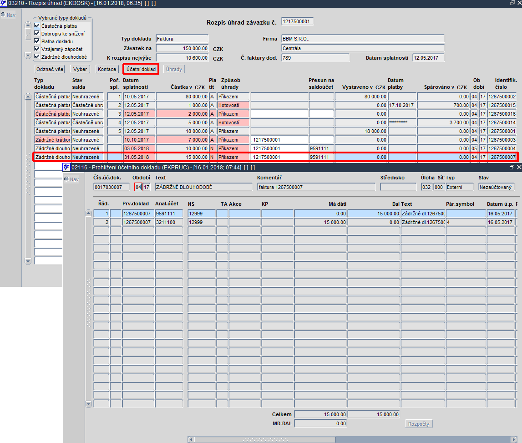Click the Čís.úč.dok. field 0017030007

[x=111, y=187]
